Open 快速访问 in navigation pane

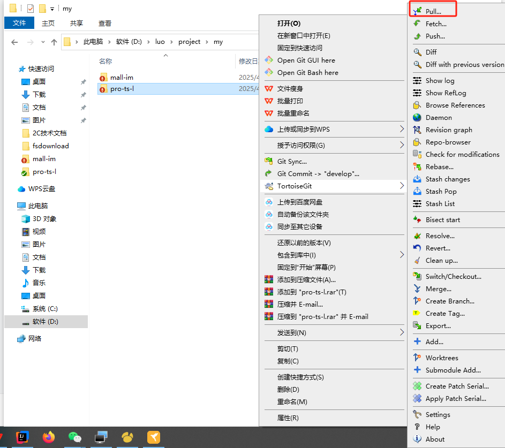click(x=41, y=69)
